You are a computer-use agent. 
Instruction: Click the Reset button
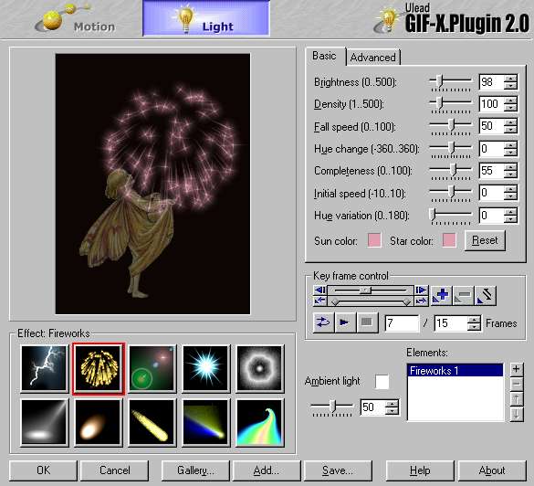(x=485, y=240)
